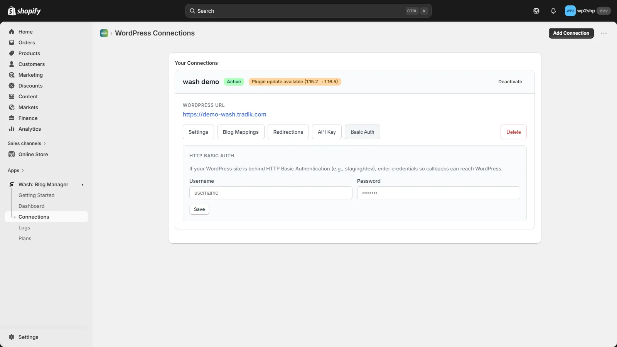Switch to the Blog Mappings tab
The image size is (617, 347).
(x=241, y=132)
